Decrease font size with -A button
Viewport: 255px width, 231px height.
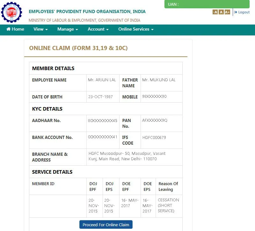click(215, 12)
